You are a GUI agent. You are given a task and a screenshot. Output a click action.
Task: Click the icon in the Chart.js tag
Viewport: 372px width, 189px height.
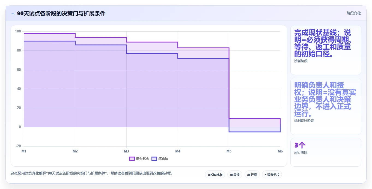tap(209, 175)
